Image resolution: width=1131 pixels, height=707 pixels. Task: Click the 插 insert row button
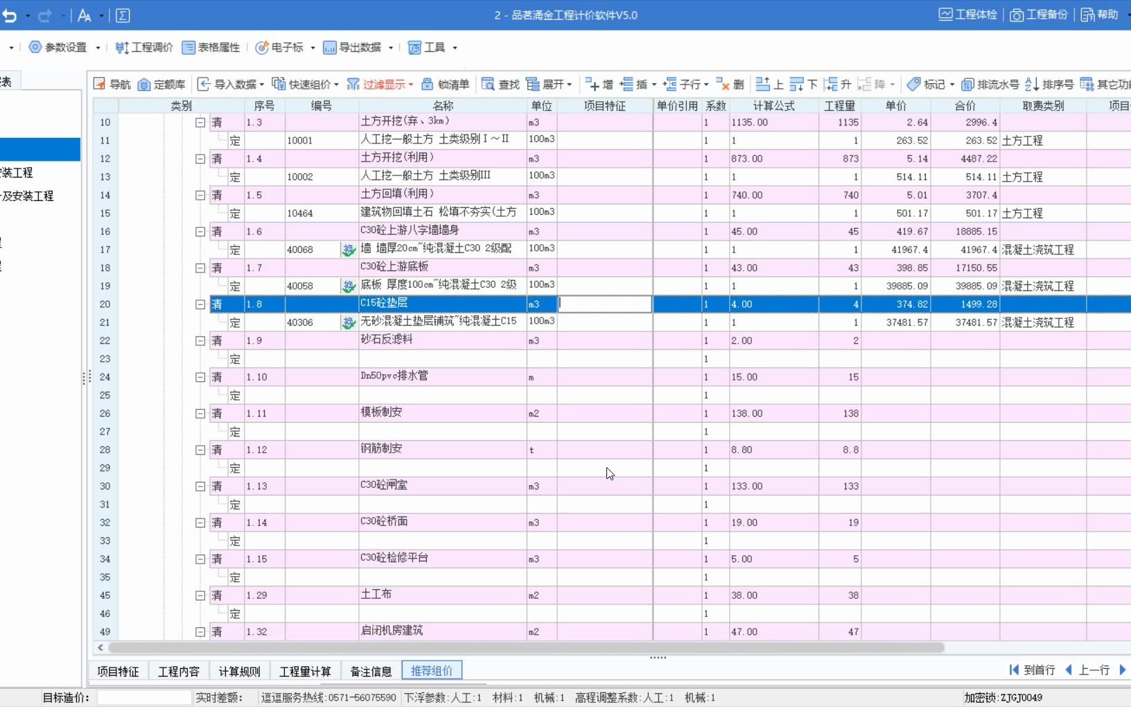(633, 84)
